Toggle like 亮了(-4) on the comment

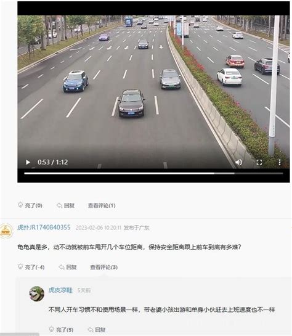31,267
